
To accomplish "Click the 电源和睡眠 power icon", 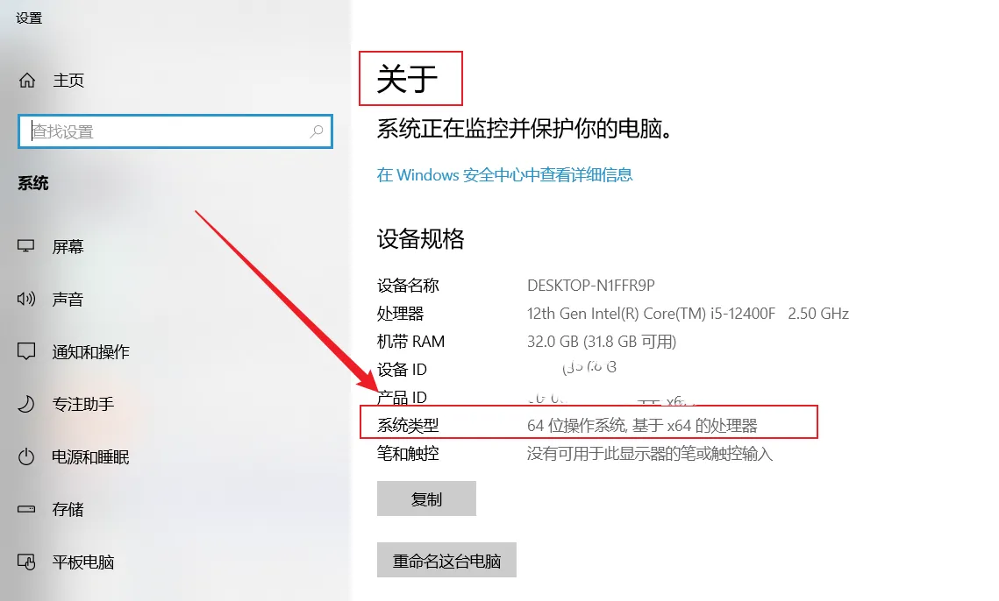I will click(x=26, y=456).
